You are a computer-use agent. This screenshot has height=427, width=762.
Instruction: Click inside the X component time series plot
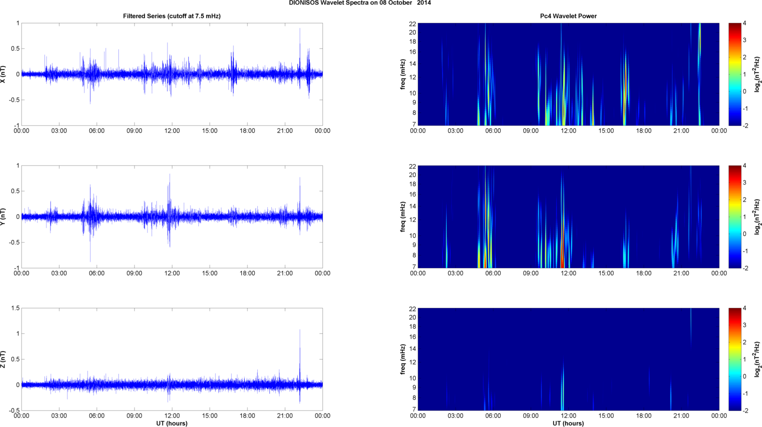tap(172, 74)
